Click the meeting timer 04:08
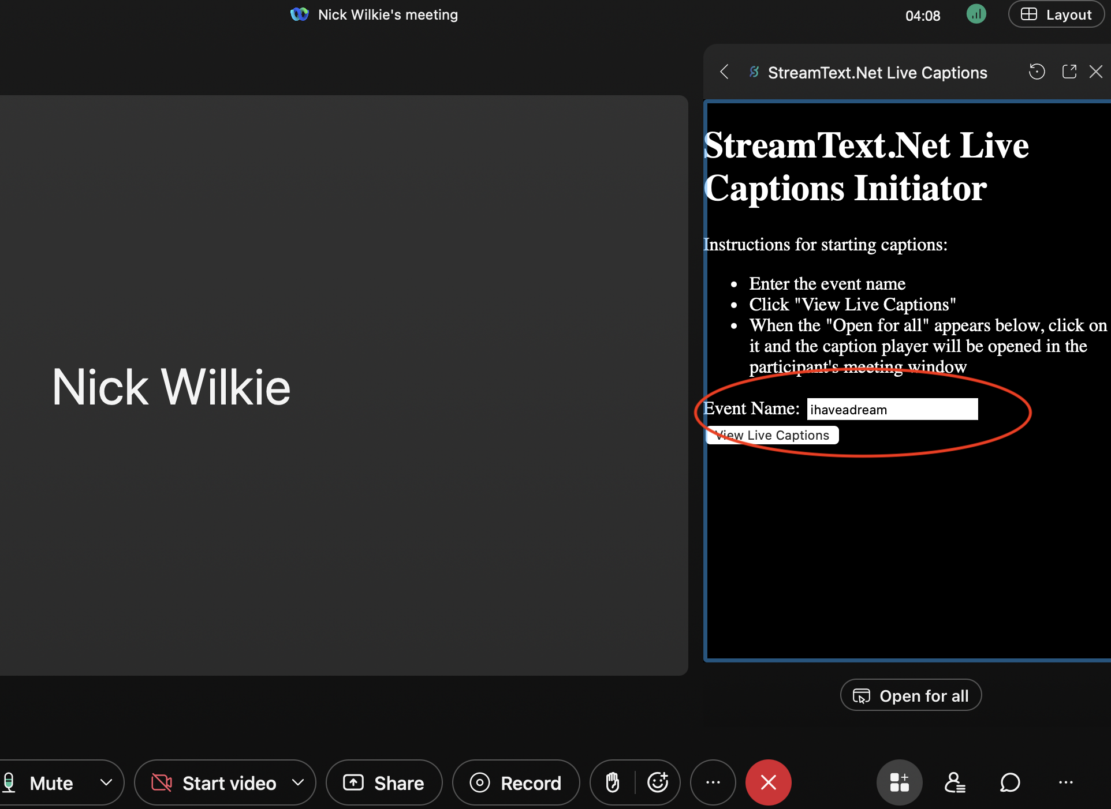The width and height of the screenshot is (1111, 809). coord(923,16)
